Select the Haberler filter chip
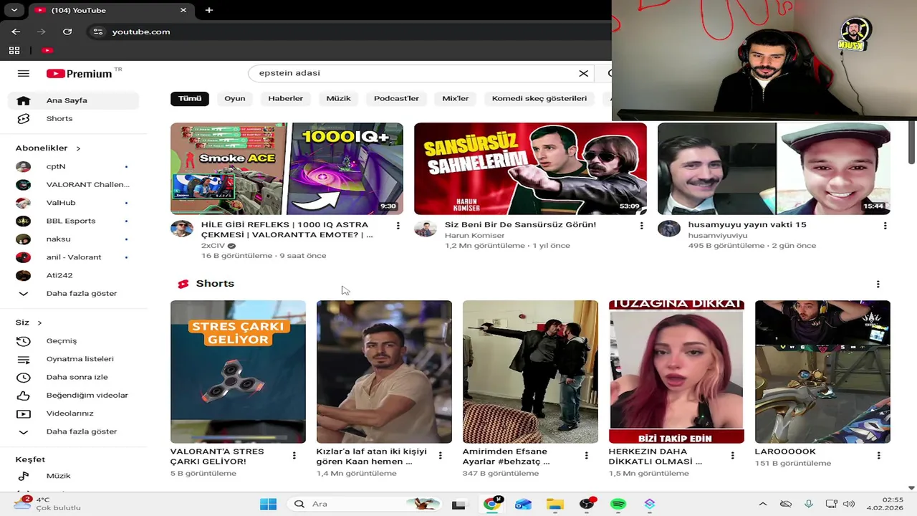917x516 pixels. pos(286,99)
